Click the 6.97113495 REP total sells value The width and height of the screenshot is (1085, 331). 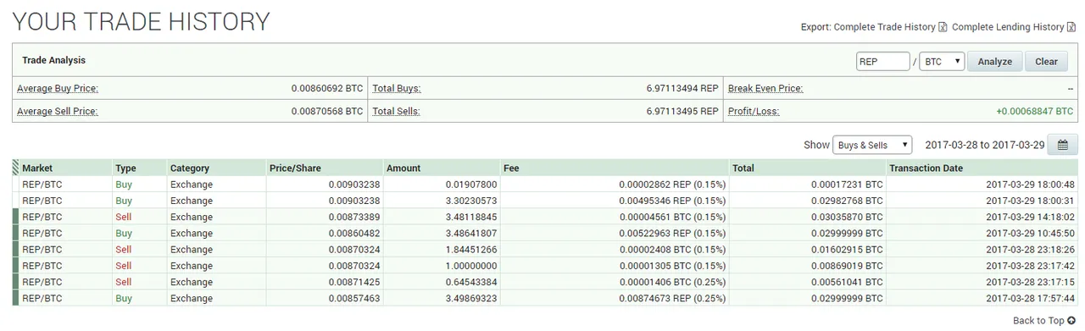point(682,111)
